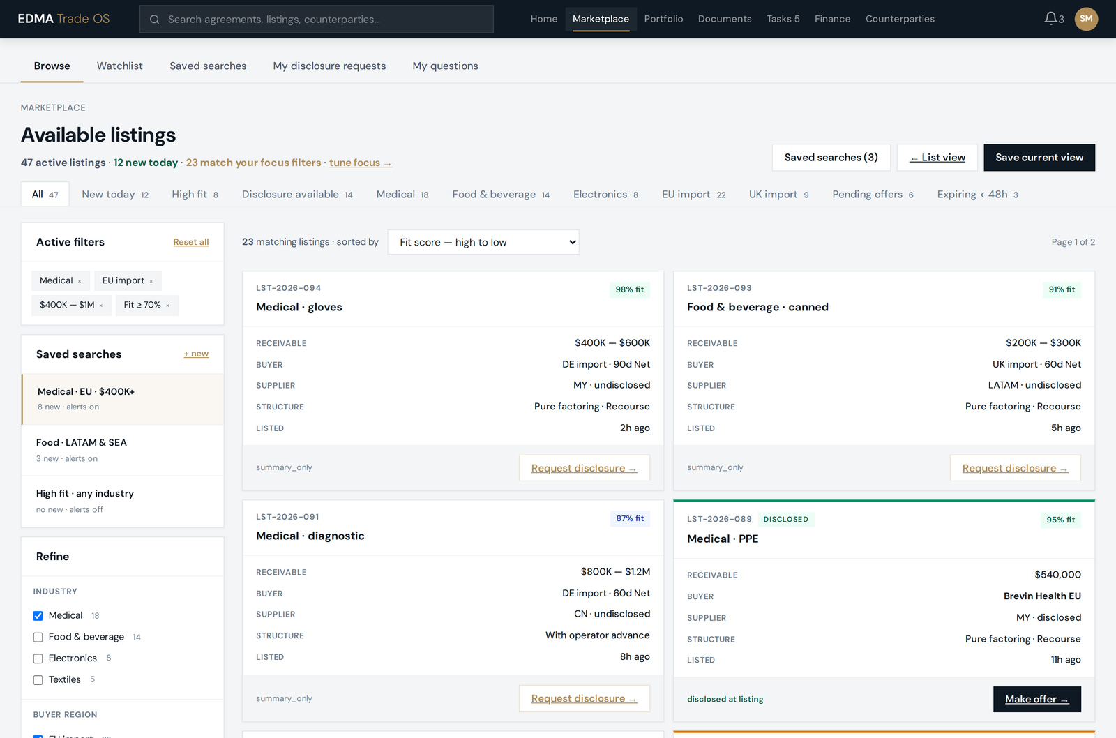
Task: Filter by Medical 18 quick tab
Action: pos(402,195)
